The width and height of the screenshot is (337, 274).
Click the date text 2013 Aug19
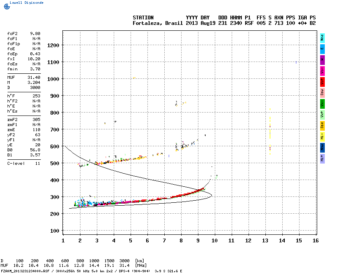coord(201,23)
